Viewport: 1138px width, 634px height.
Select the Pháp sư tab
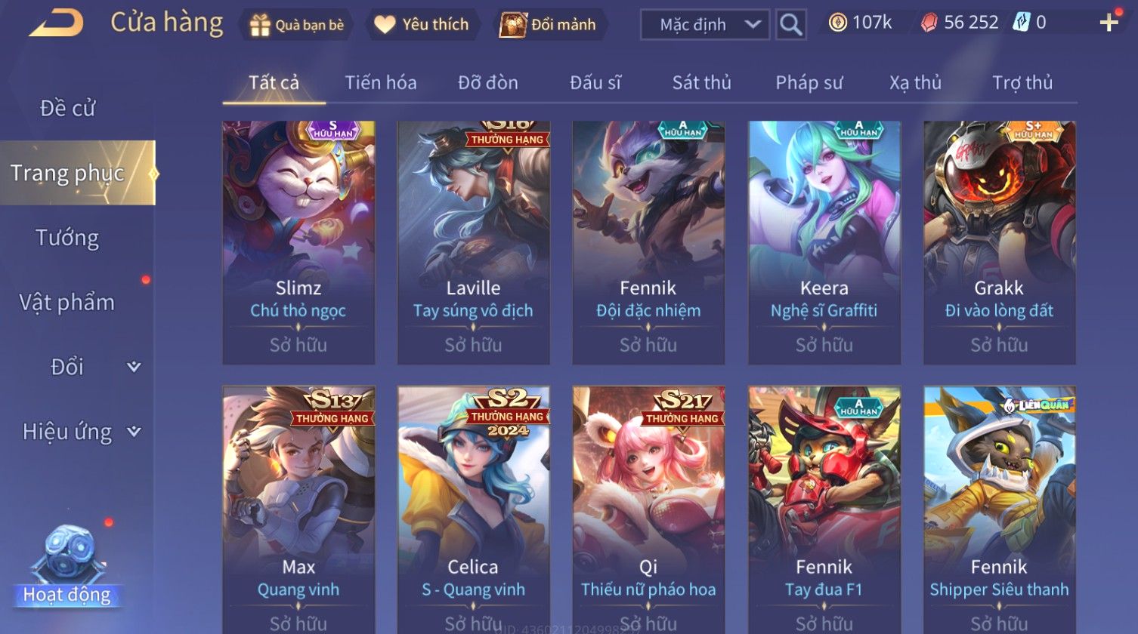[809, 82]
